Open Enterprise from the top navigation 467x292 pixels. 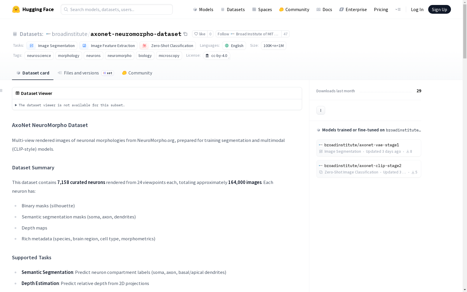click(353, 9)
